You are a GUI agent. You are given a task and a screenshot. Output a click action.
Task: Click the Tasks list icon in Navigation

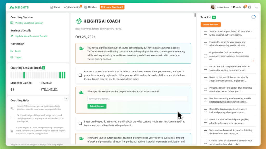(x=12, y=58)
